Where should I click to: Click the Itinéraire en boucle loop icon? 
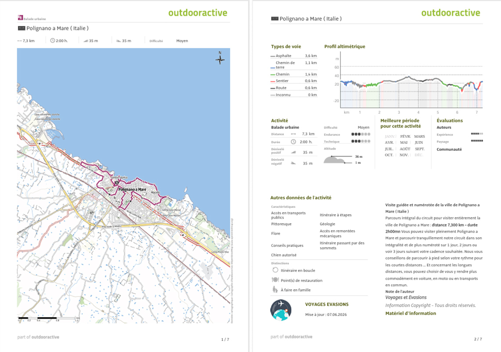click(x=275, y=270)
